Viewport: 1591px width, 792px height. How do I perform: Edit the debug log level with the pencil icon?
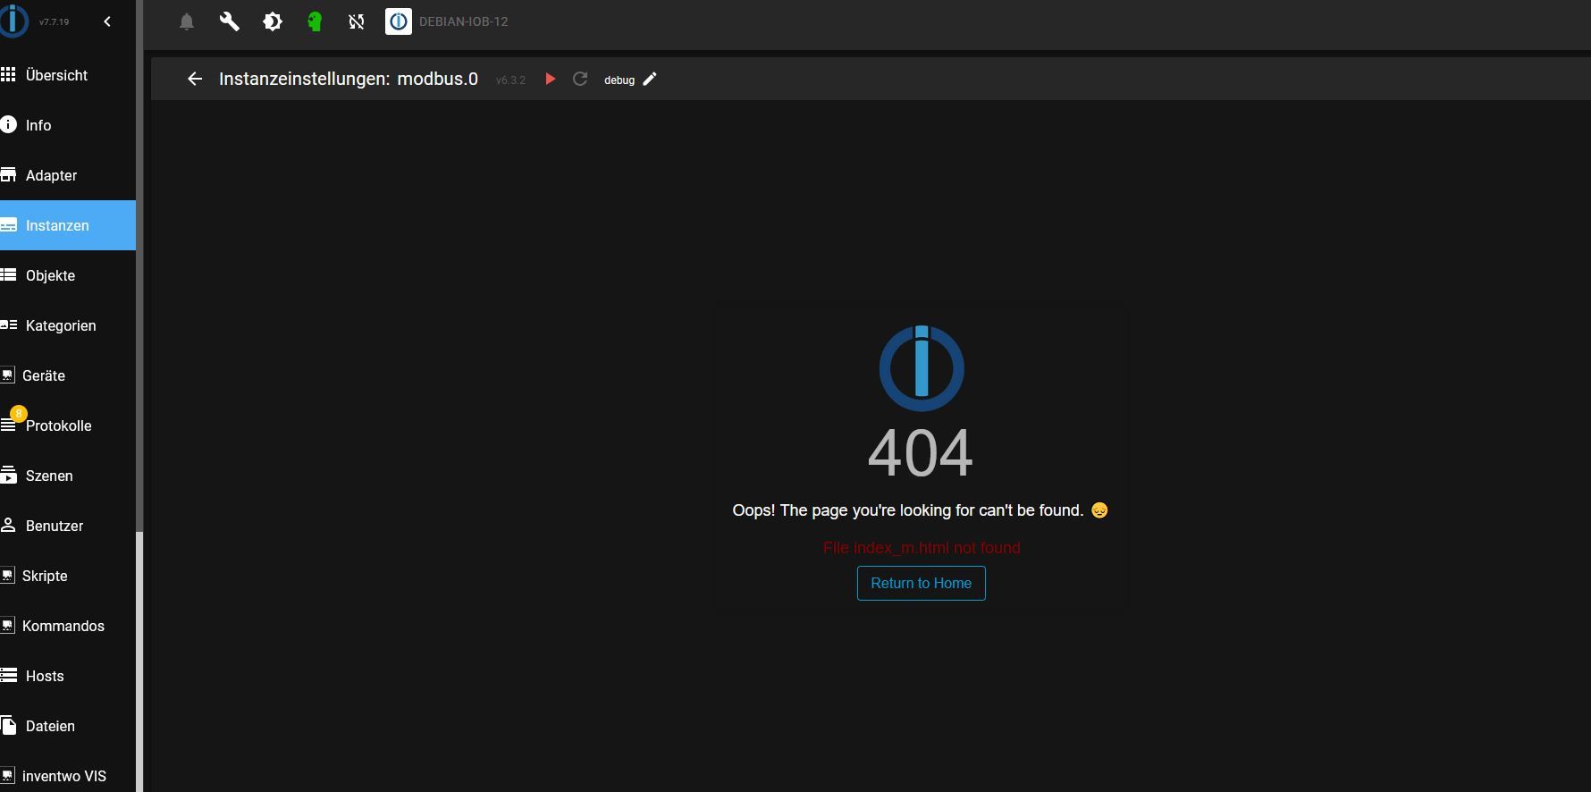tap(650, 79)
